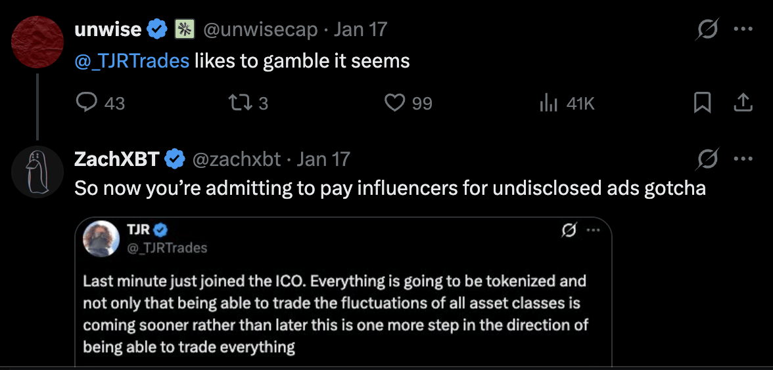Viewport: 773px width, 370px height.
Task: Share unwise's tweet
Action: (x=743, y=103)
